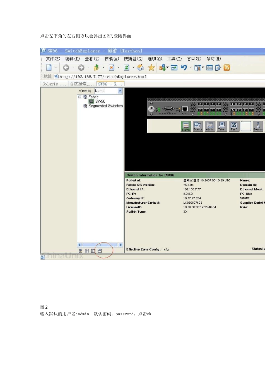
Task: Open the translate tool dropdown arrow
Action: [x=168, y=68]
